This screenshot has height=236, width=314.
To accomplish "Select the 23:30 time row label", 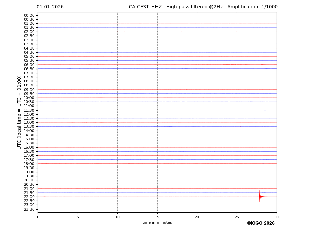I will (x=29, y=209).
